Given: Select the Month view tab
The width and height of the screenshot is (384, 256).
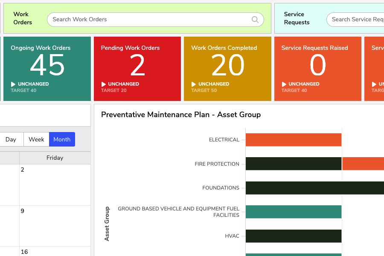Looking at the screenshot, I should pos(62,139).
